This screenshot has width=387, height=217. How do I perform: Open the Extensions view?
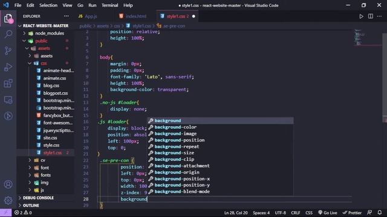coord(8,83)
